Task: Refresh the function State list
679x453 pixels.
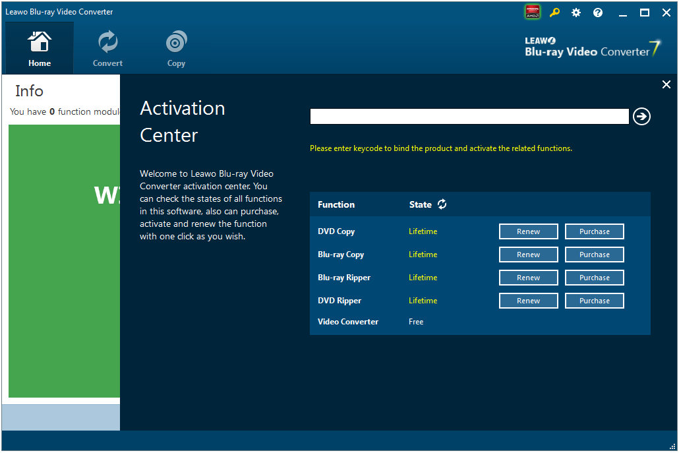Action: [x=442, y=204]
